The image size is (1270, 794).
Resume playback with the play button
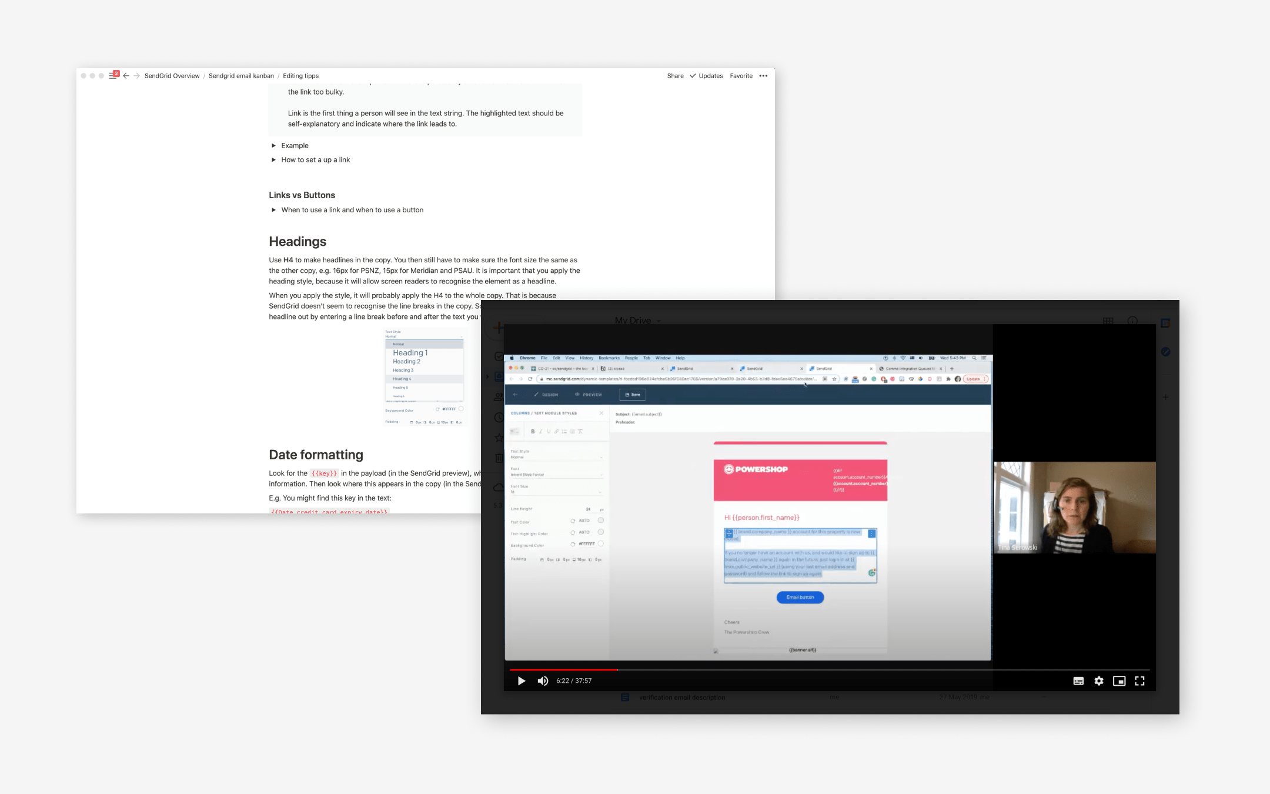tap(521, 680)
